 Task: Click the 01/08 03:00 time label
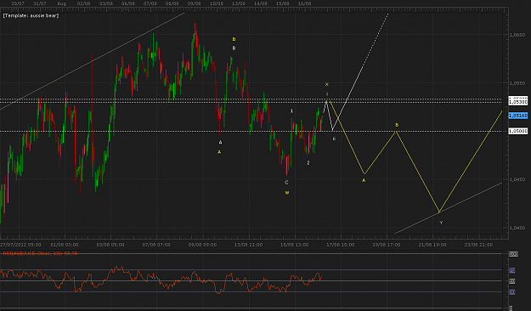pos(65,245)
